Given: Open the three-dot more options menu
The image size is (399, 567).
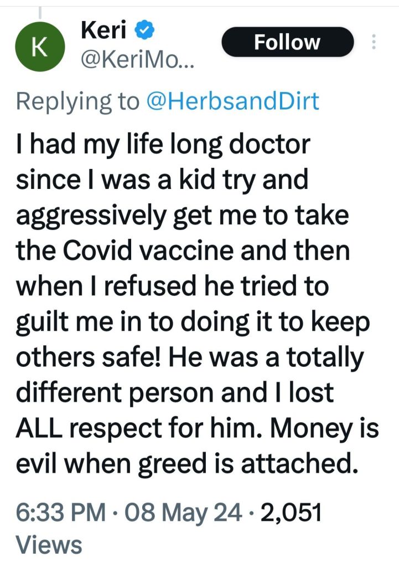Looking at the screenshot, I should 374,43.
